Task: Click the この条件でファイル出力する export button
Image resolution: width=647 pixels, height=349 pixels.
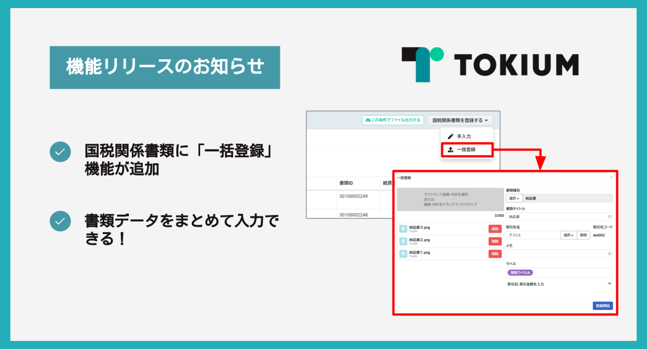Action: click(x=393, y=120)
